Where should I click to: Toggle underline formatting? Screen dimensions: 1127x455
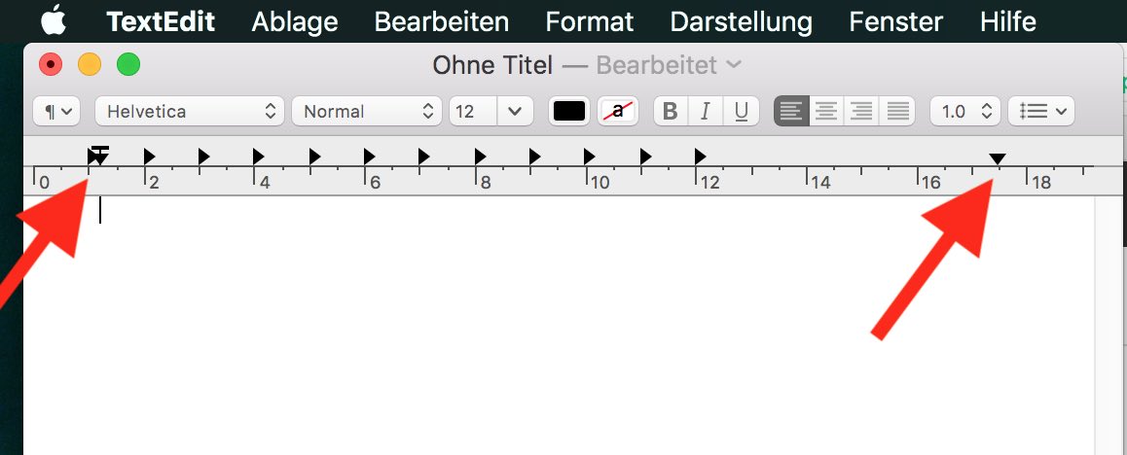coord(741,112)
